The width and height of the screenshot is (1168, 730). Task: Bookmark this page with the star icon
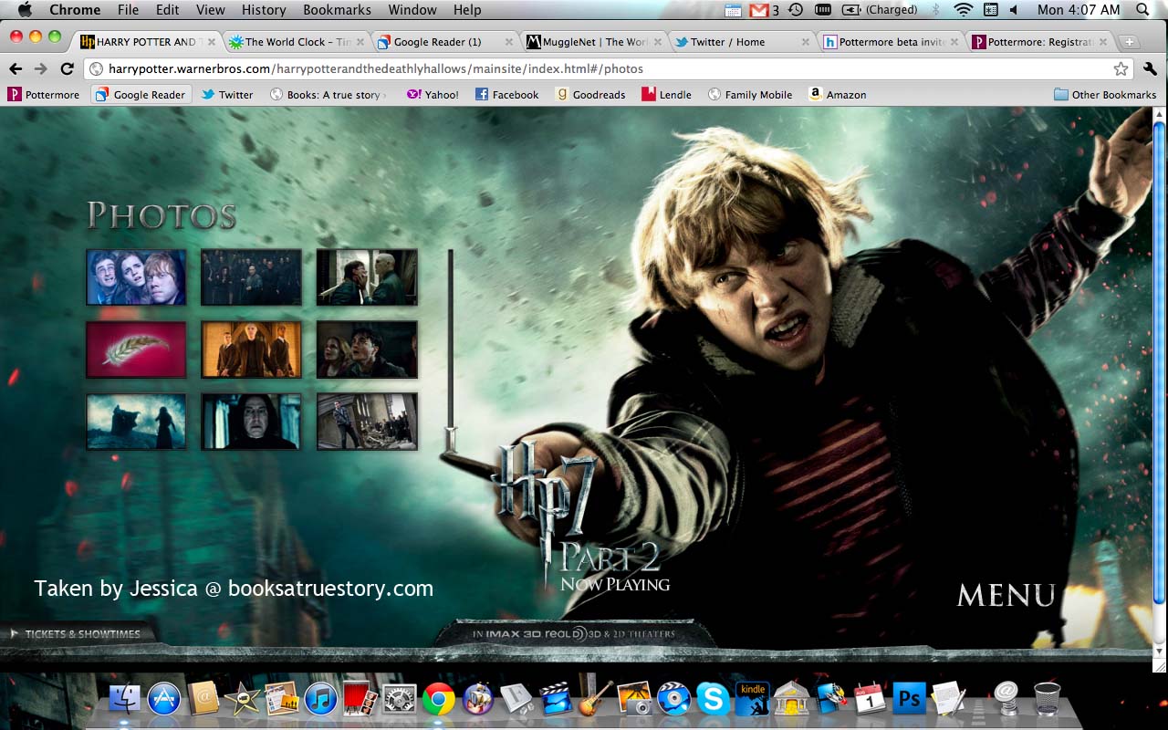tap(1121, 69)
